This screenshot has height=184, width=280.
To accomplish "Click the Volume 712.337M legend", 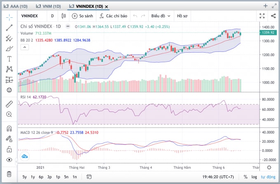I will (x=36, y=33).
